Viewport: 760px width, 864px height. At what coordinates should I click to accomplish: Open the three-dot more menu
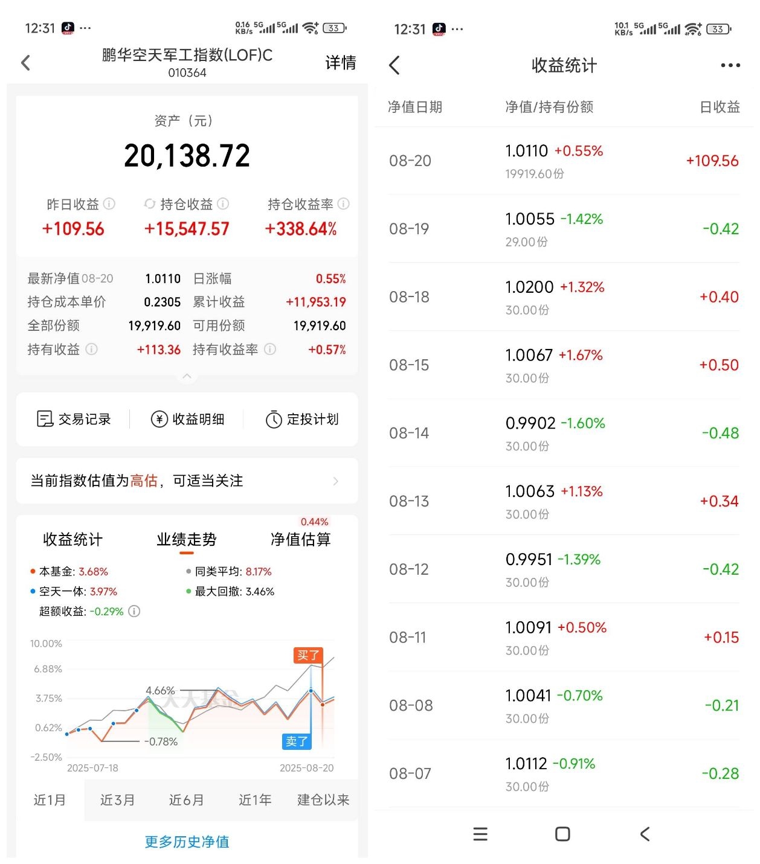point(730,65)
